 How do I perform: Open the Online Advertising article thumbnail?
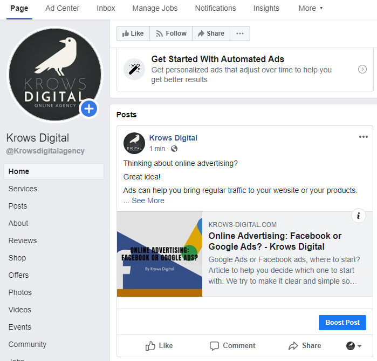(x=160, y=254)
